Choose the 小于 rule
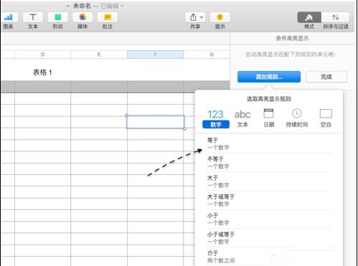The height and width of the screenshot is (266, 358). pyautogui.click(x=269, y=219)
